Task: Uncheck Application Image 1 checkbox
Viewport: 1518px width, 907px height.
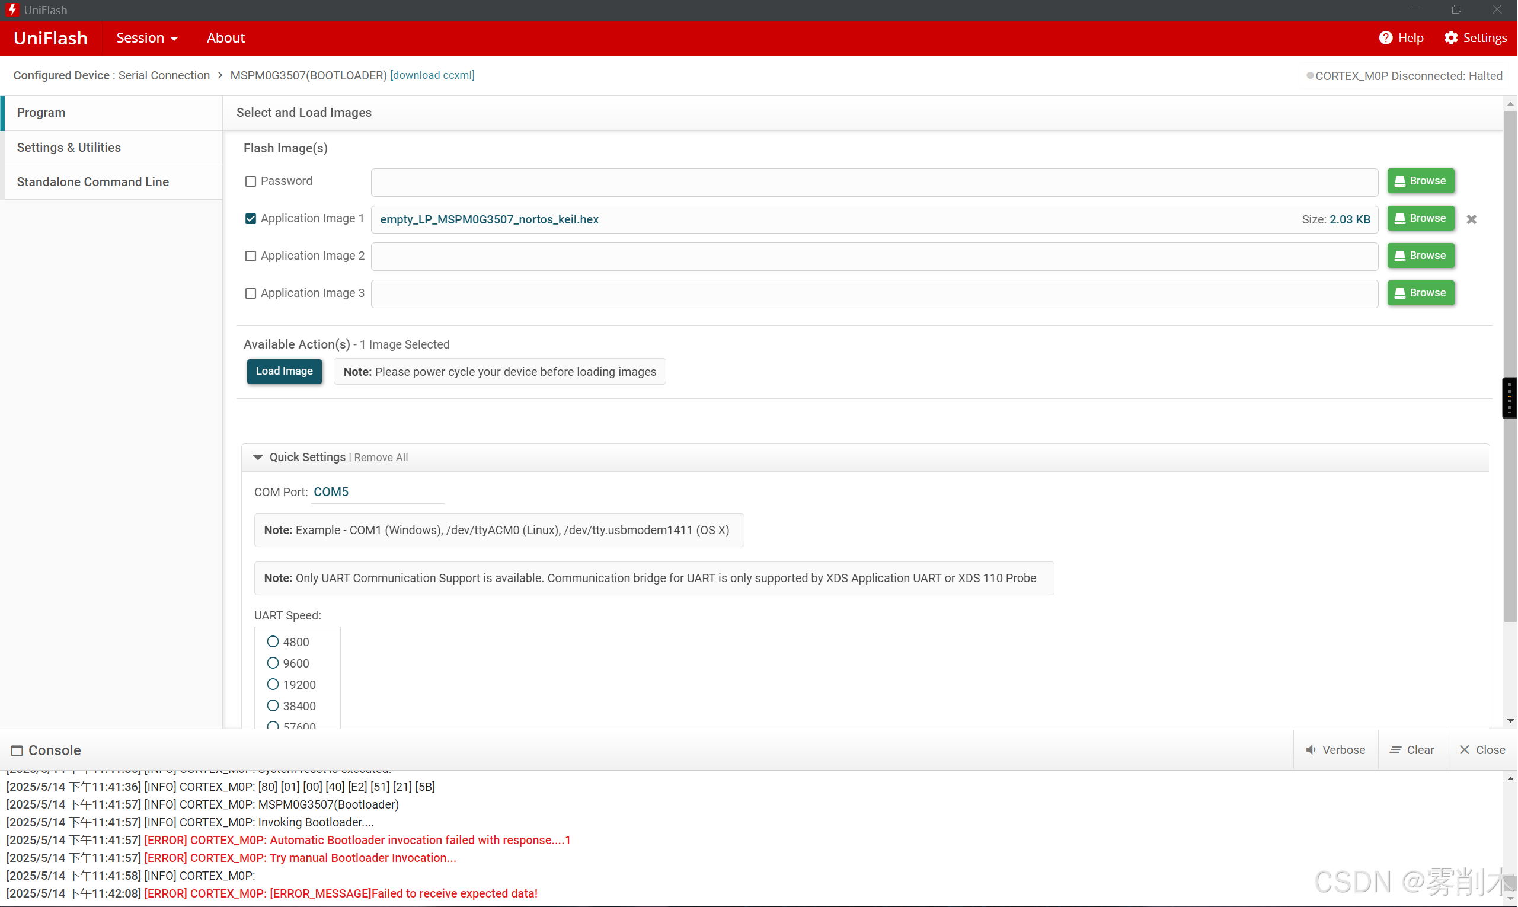Action: [251, 219]
